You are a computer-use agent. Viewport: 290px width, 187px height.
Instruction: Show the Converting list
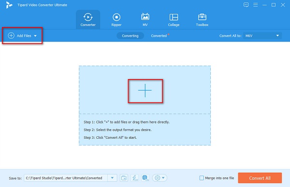click(x=130, y=36)
